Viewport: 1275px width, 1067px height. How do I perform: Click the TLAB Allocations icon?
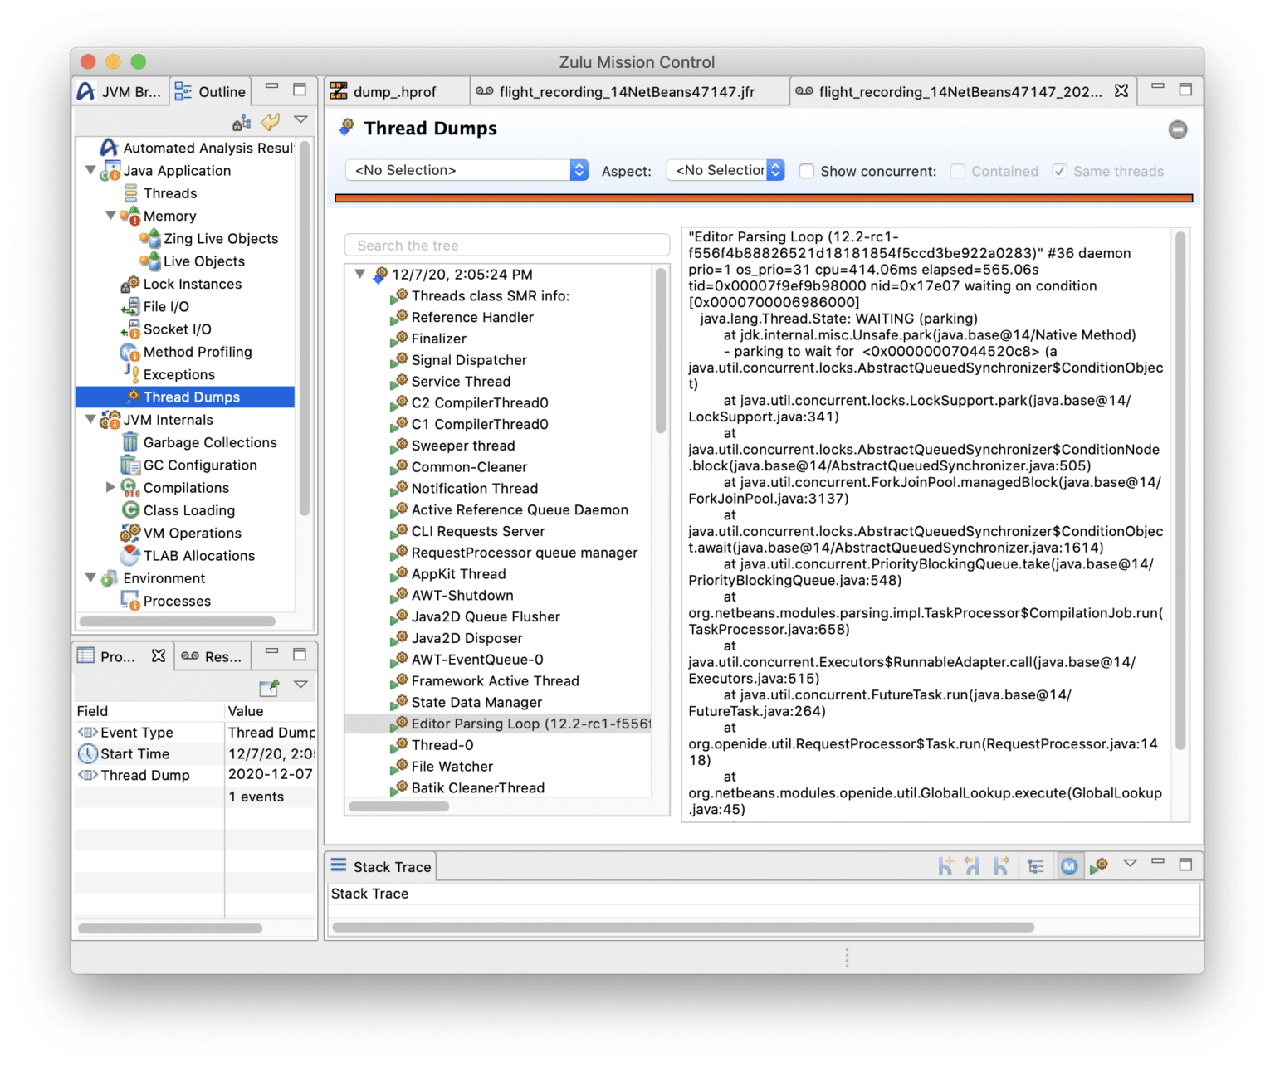tap(129, 555)
